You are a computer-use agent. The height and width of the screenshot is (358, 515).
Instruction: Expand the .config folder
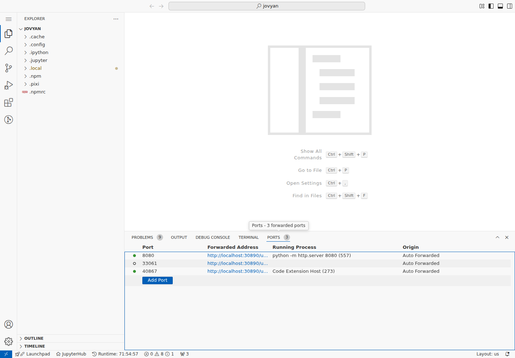point(70,44)
